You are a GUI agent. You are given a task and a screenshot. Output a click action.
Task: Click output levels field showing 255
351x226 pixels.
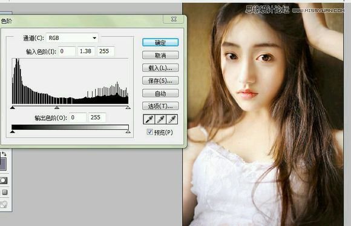coord(97,118)
